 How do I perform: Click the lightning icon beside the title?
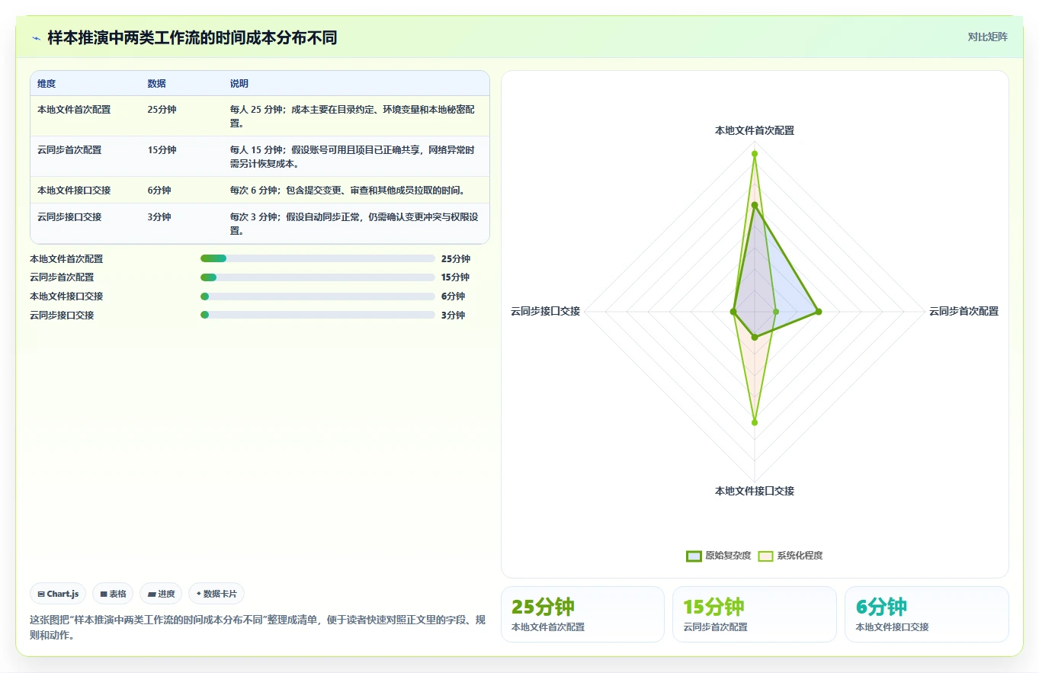[37, 38]
